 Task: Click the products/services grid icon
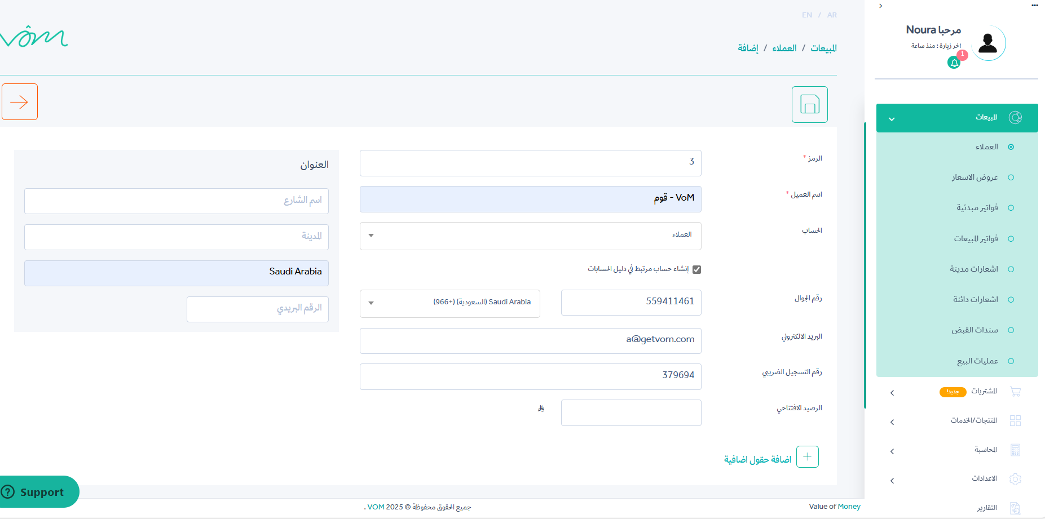point(1015,421)
